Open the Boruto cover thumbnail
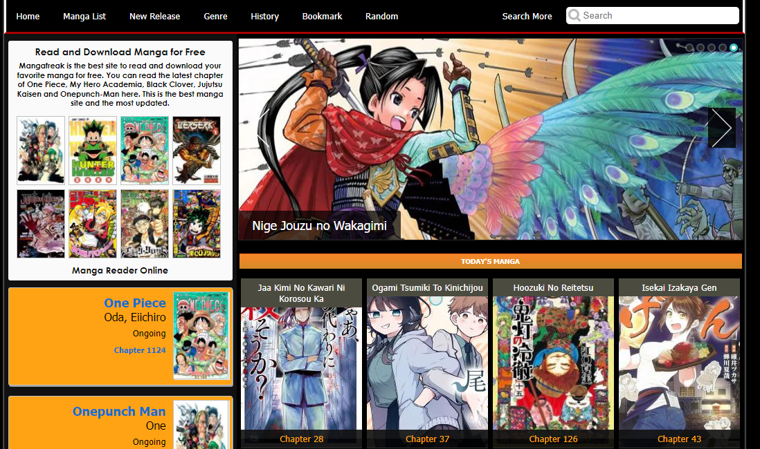Image resolution: width=760 pixels, height=449 pixels. click(93, 224)
